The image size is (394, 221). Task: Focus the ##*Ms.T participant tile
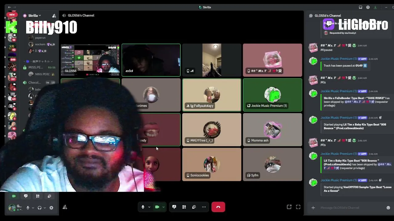coord(272,60)
